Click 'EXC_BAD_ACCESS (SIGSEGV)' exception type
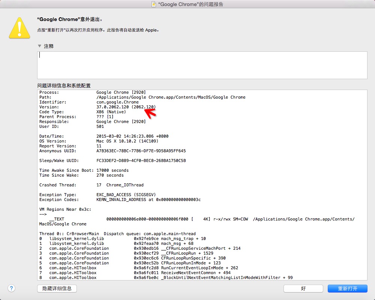This screenshot has width=375, height=300. tap(126, 195)
